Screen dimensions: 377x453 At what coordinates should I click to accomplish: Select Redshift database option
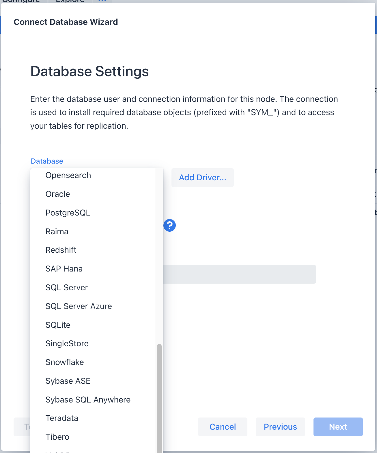click(x=93, y=250)
